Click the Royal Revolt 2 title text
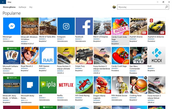The image size is (172, 109). click(x=27, y=66)
